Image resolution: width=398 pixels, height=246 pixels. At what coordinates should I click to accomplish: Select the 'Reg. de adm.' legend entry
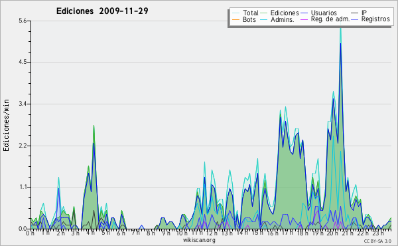point(330,19)
